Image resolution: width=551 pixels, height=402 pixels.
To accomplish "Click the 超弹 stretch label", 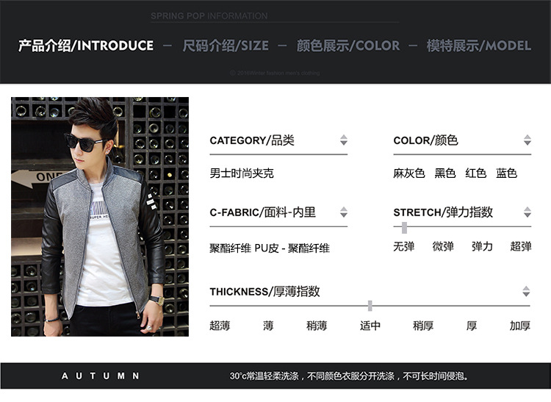I will pyautogui.click(x=521, y=247).
